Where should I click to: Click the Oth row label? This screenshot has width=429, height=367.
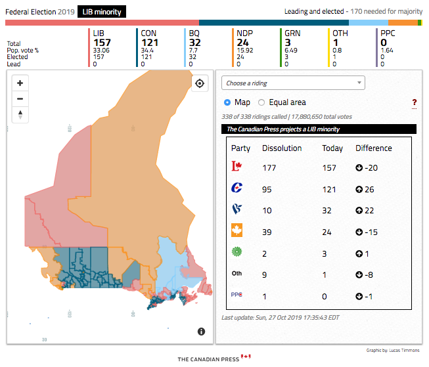pos(237,274)
